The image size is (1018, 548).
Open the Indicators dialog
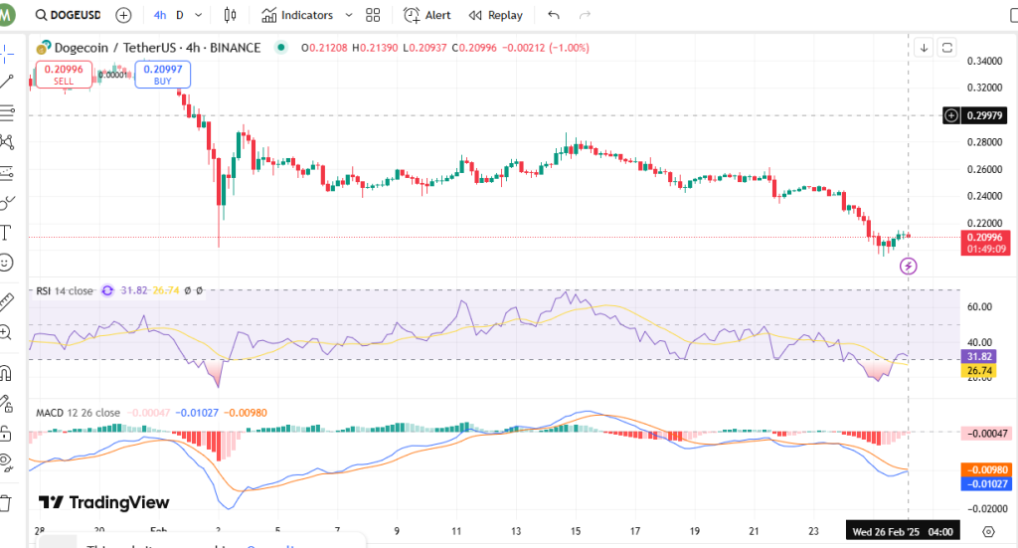click(x=297, y=15)
